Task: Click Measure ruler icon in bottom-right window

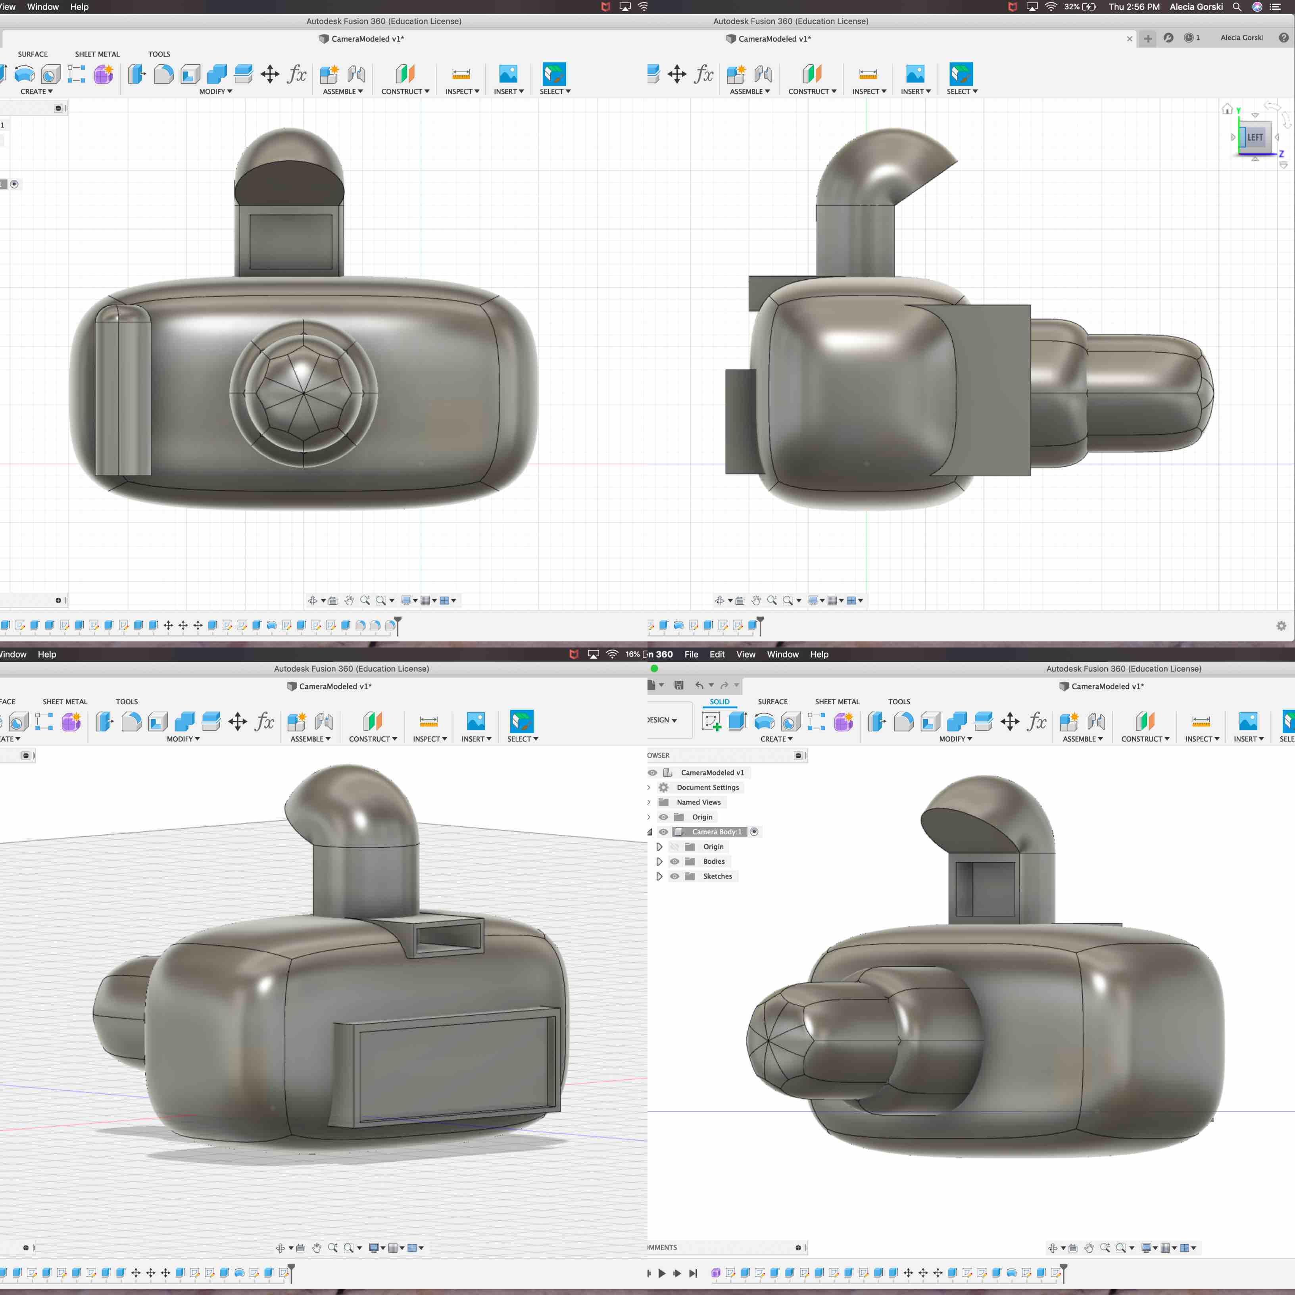Action: coord(1201,721)
